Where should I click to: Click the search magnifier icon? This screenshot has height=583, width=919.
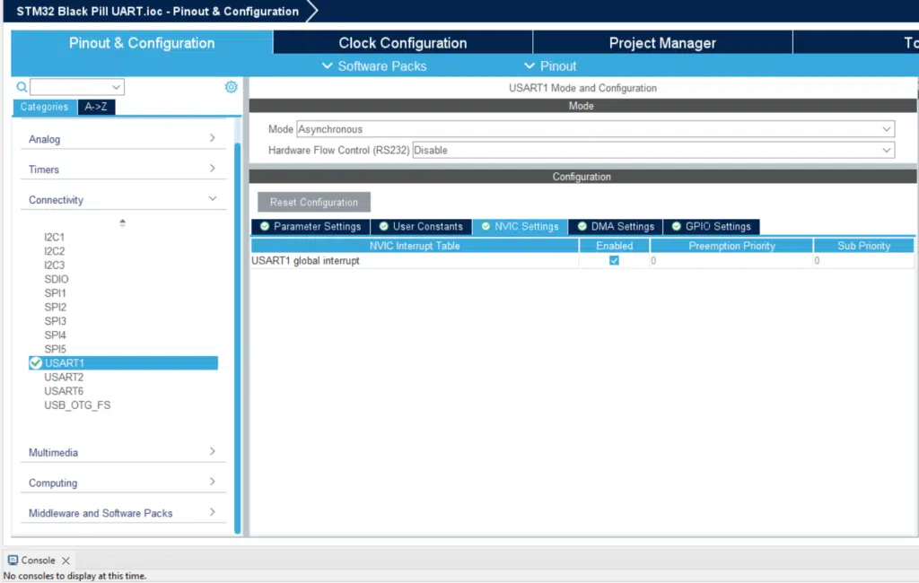click(x=22, y=87)
